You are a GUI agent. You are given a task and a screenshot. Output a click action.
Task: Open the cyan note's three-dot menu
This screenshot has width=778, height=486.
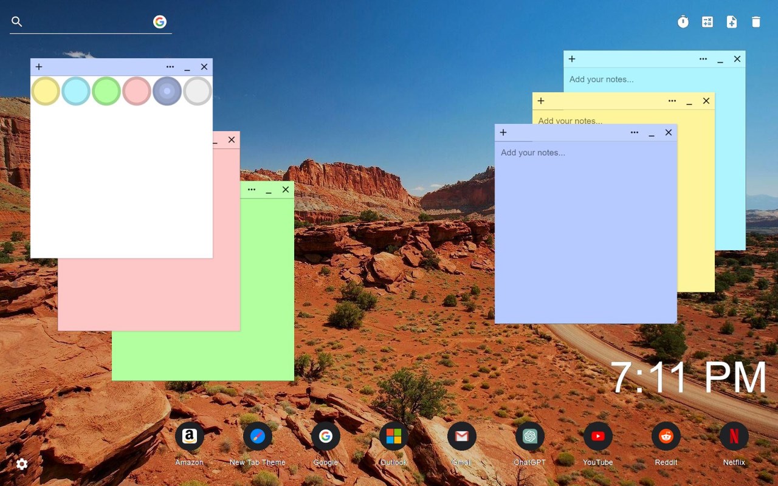click(703, 59)
